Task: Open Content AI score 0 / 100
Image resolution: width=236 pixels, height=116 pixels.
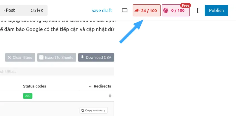Action: [x=176, y=10]
